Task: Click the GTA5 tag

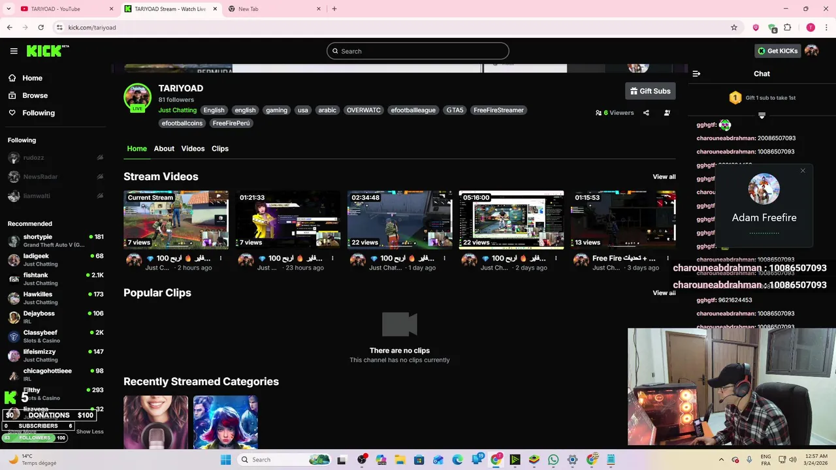Action: point(455,110)
